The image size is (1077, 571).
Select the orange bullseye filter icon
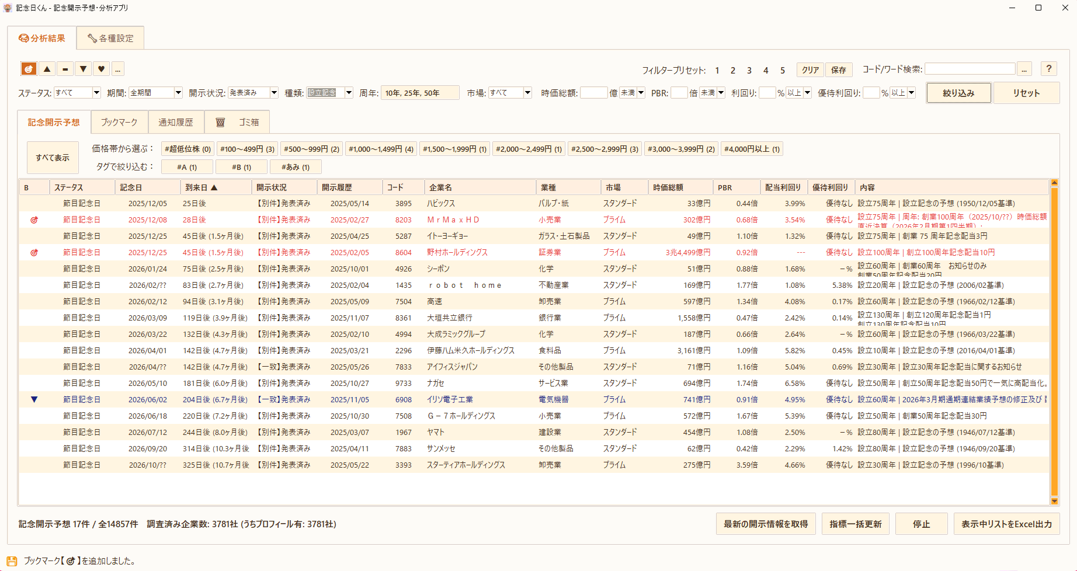[28, 68]
